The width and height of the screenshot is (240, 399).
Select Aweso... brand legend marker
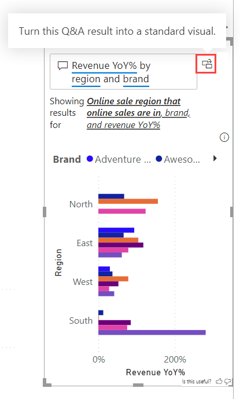[158, 159]
